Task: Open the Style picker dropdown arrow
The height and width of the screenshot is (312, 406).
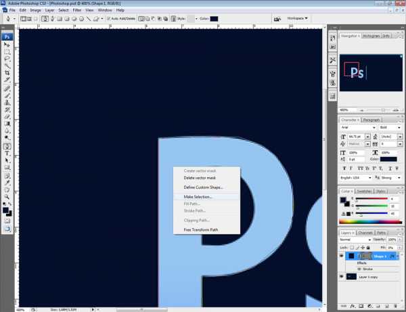Action: coord(196,19)
